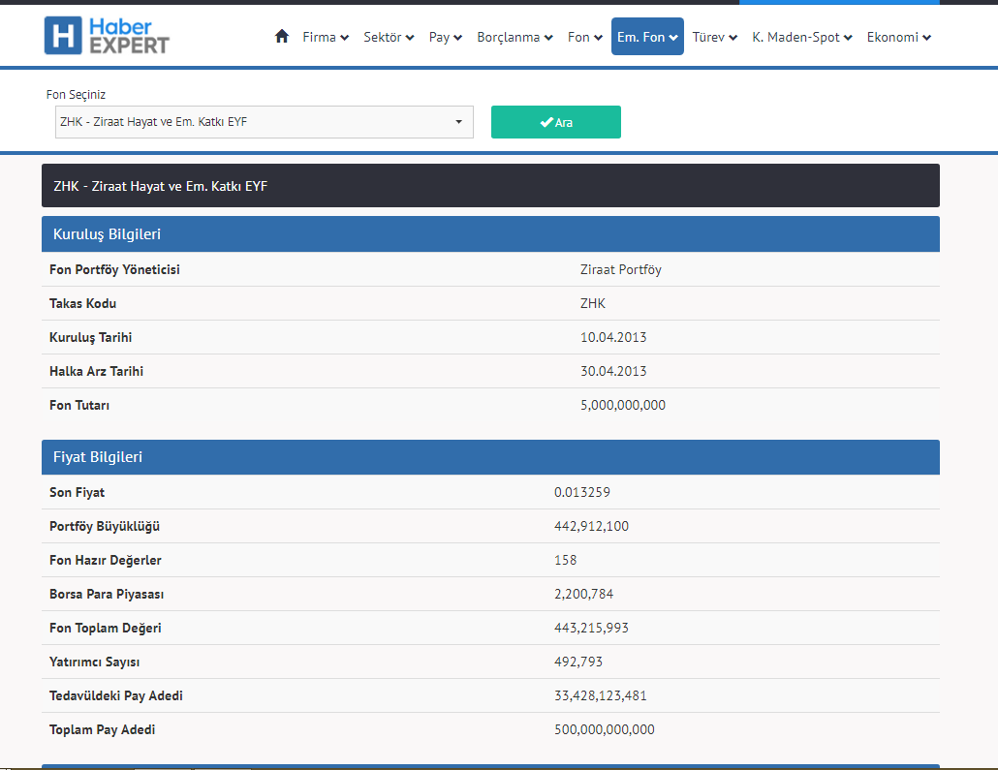Select the Halka Arz Tarihi label
The image size is (998, 770).
[96, 371]
